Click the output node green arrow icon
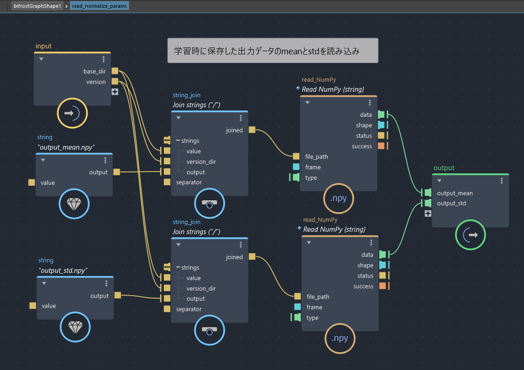Screen dimensions: 524x370 [470, 235]
